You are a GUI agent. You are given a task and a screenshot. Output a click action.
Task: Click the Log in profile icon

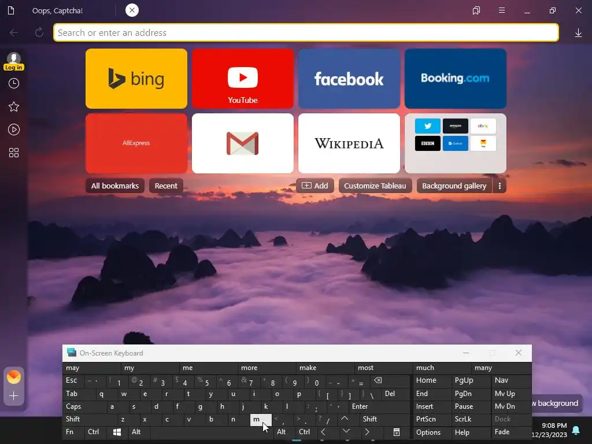pos(14,61)
